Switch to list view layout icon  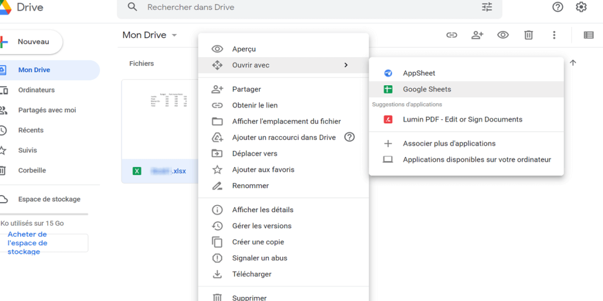click(x=588, y=35)
